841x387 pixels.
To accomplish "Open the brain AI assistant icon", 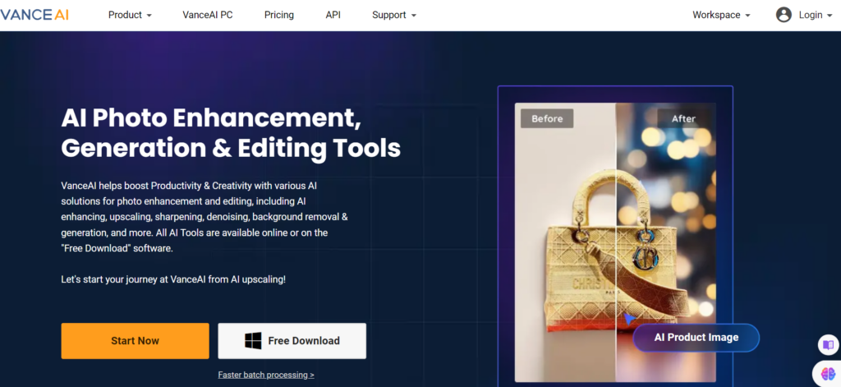I will point(828,374).
